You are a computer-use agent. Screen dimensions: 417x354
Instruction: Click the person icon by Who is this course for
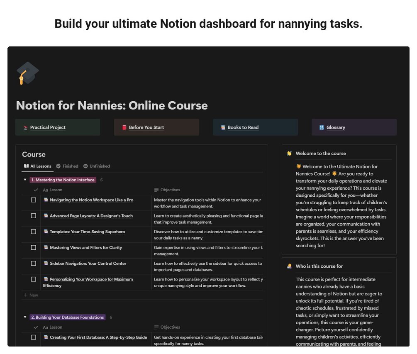[289, 266]
